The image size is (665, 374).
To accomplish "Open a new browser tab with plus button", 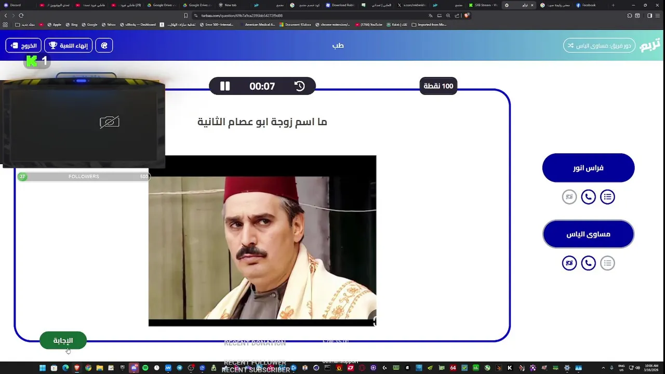I will (613, 5).
